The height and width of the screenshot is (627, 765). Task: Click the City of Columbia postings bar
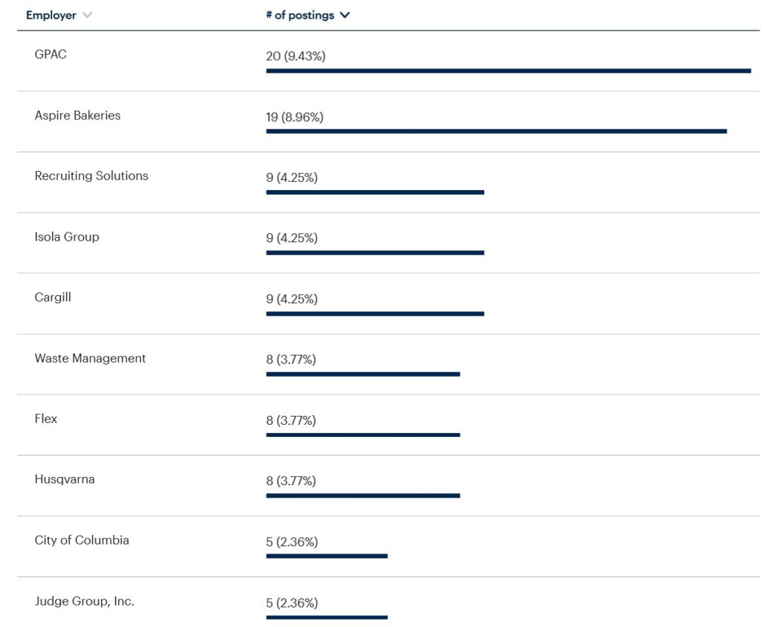(327, 556)
